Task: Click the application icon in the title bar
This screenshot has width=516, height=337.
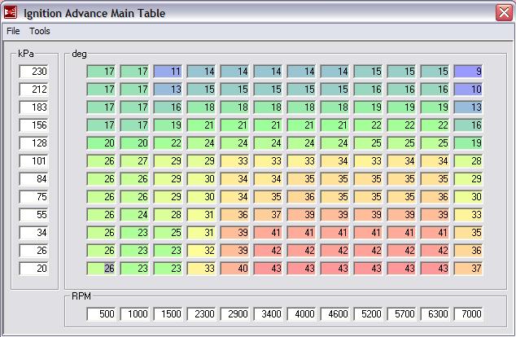Action: point(11,12)
